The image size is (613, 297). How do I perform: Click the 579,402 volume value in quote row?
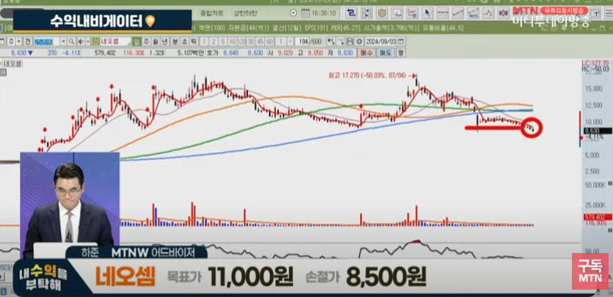pyautogui.click(x=105, y=53)
